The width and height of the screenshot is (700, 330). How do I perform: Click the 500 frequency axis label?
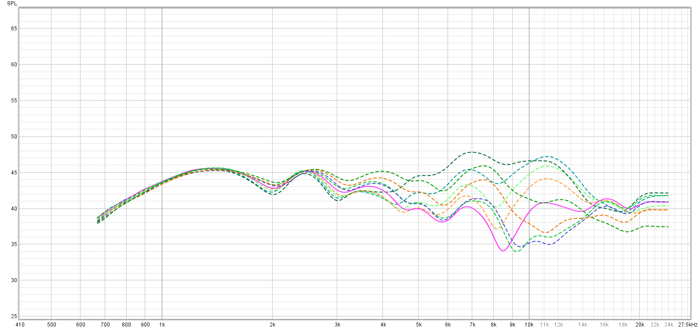point(51,325)
